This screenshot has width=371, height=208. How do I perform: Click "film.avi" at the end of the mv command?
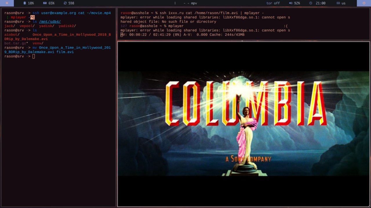[x=65, y=52]
